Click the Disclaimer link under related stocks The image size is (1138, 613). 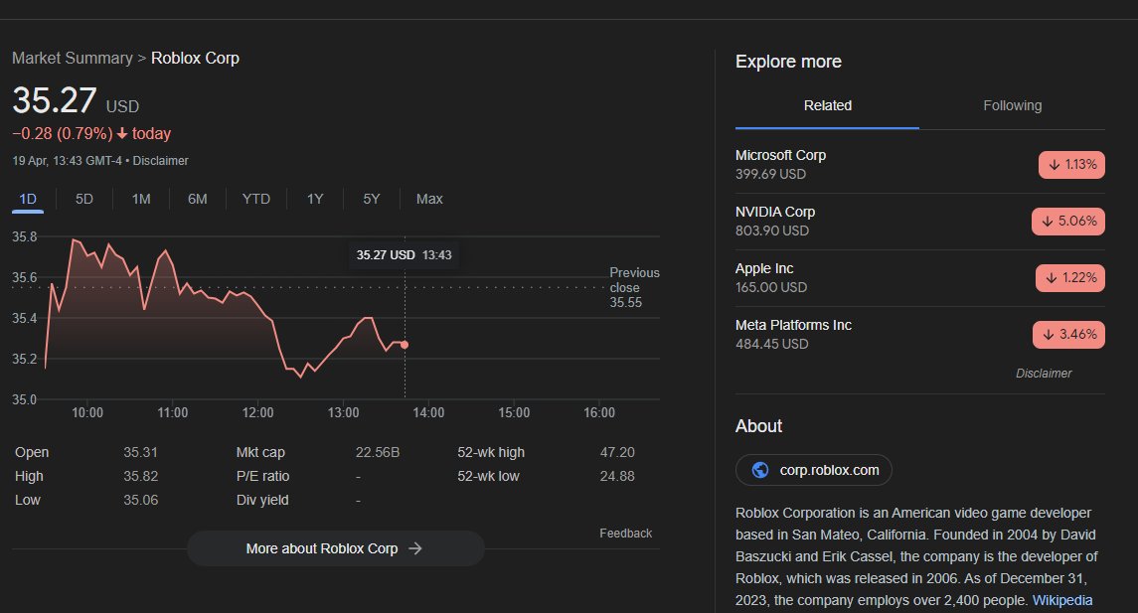point(1044,374)
